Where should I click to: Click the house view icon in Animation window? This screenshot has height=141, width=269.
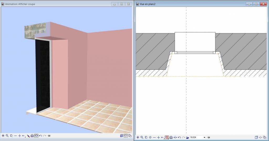pyautogui.click(x=32, y=136)
